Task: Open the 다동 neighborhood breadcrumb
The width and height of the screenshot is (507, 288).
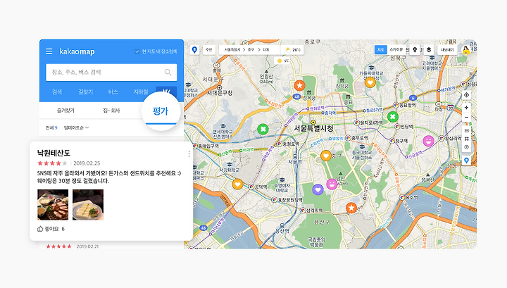Action: [x=265, y=50]
